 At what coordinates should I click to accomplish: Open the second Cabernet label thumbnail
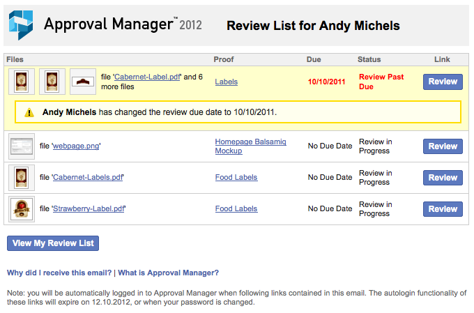click(x=52, y=82)
